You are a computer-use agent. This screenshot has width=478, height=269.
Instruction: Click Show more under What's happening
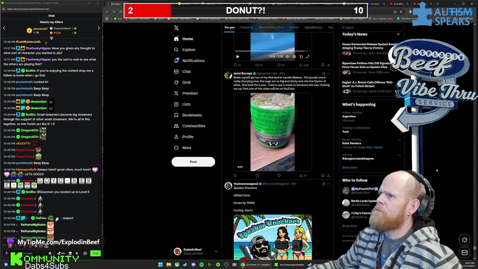tap(350, 167)
